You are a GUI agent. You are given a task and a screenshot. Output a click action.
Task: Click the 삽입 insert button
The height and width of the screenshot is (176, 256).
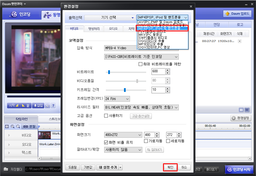tap(38, 105)
